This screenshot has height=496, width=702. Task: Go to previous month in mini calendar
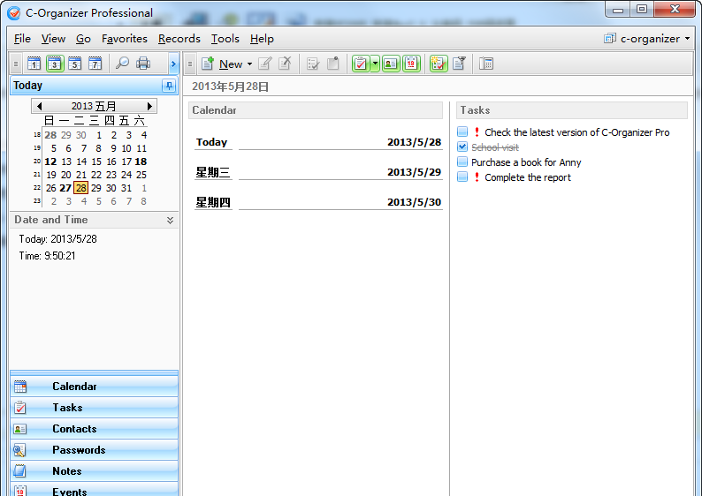click(40, 106)
